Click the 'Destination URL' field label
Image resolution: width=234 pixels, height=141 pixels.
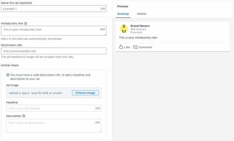point(12,45)
